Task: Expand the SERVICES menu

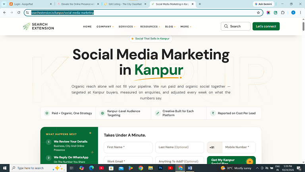Action: coord(127,27)
